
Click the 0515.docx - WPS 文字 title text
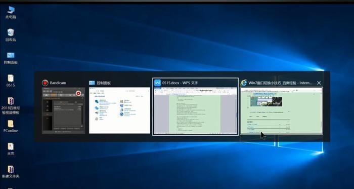[x=180, y=83]
